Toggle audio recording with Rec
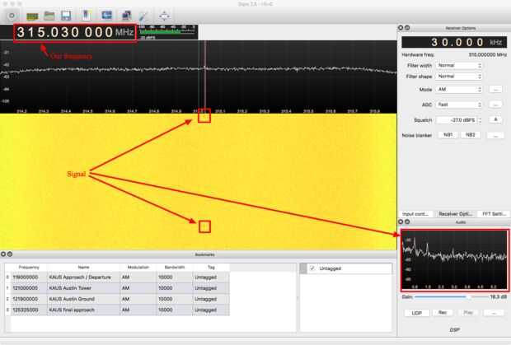Viewport: 511px width, 345px height. [443, 313]
